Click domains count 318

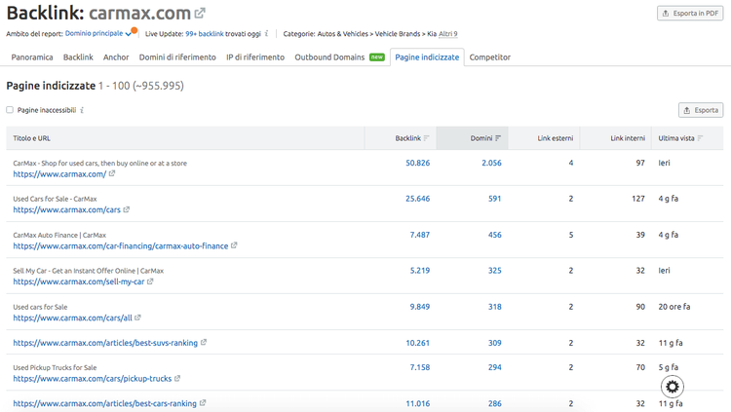point(494,307)
